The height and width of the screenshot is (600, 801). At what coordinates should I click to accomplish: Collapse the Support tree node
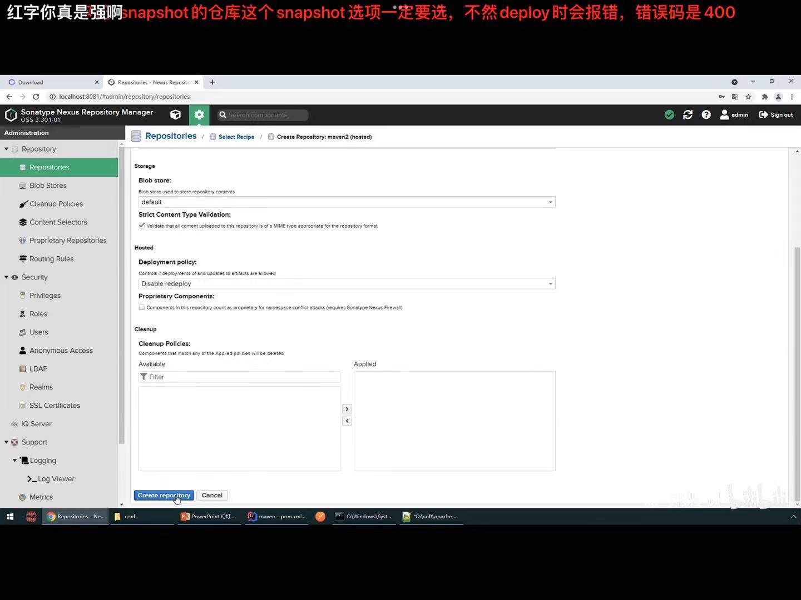(7, 442)
